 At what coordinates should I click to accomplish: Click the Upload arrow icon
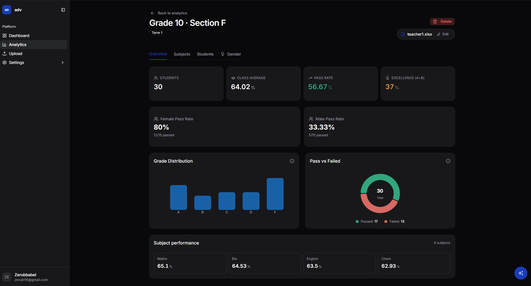pos(4,54)
